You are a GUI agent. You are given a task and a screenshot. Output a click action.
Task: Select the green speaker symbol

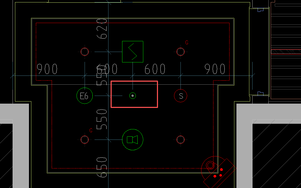click(x=133, y=140)
